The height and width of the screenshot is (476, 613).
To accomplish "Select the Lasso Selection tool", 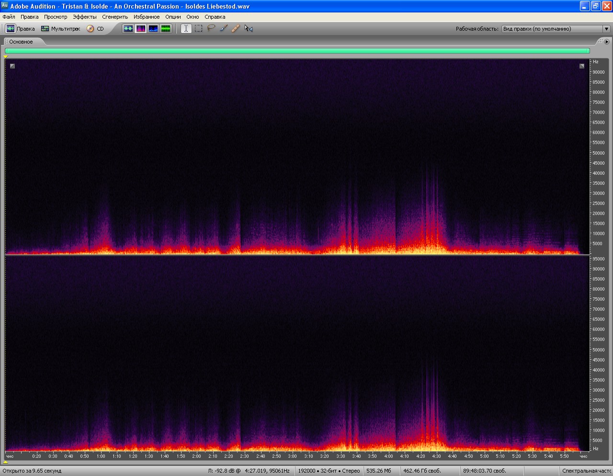I will 211,29.
